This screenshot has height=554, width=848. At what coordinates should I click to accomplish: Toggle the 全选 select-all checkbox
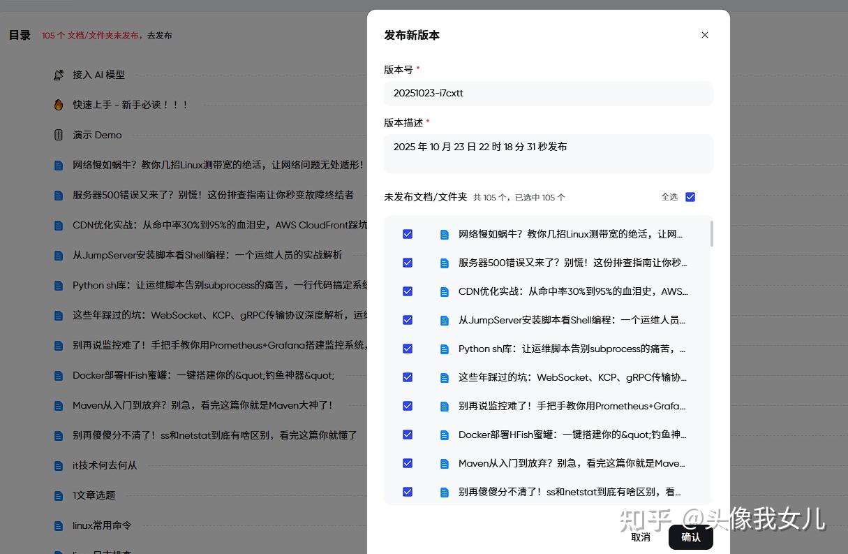[x=690, y=197]
